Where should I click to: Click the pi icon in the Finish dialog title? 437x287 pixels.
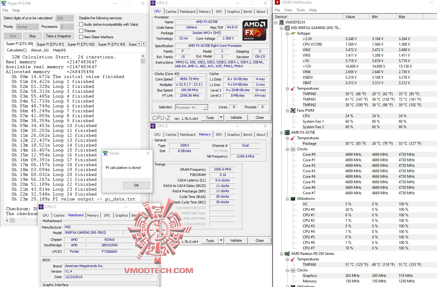105,153
